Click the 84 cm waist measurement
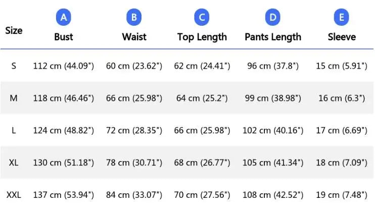375x215 pixels. point(134,195)
